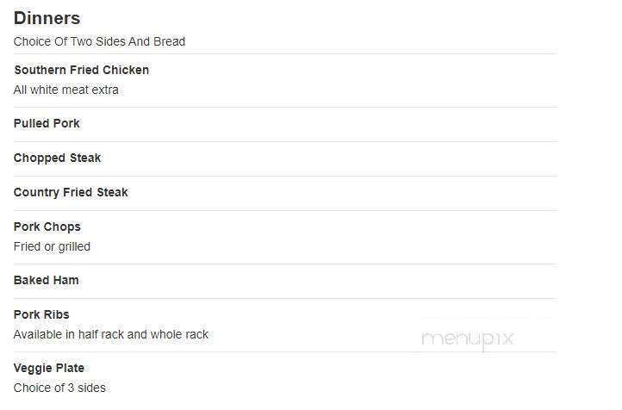This screenshot has height=410, width=622.
Task: Open the Veggie Plate item
Action: pos(49,369)
